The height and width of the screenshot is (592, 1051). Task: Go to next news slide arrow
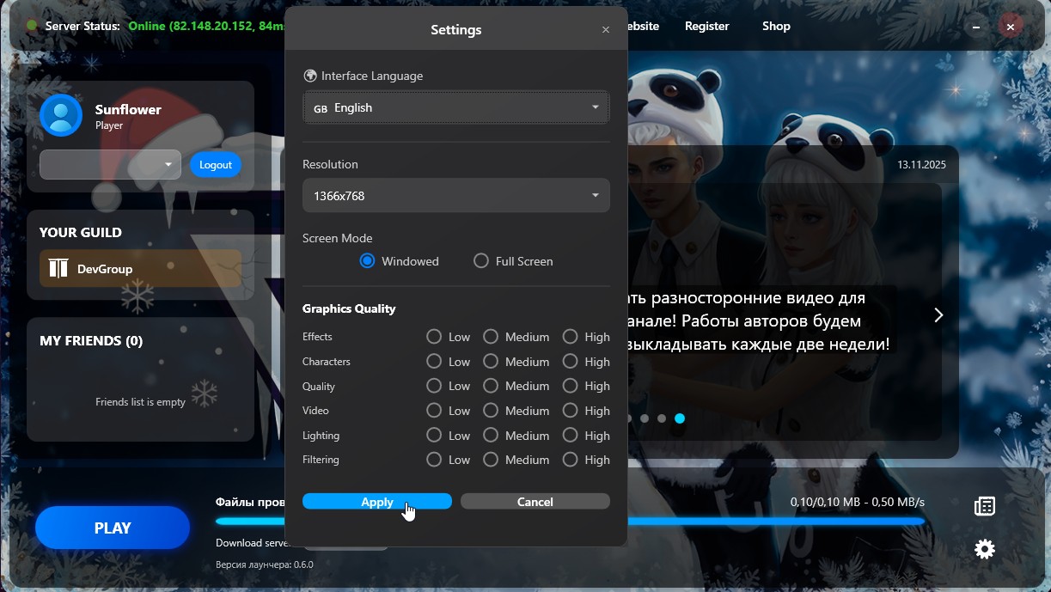tap(938, 315)
